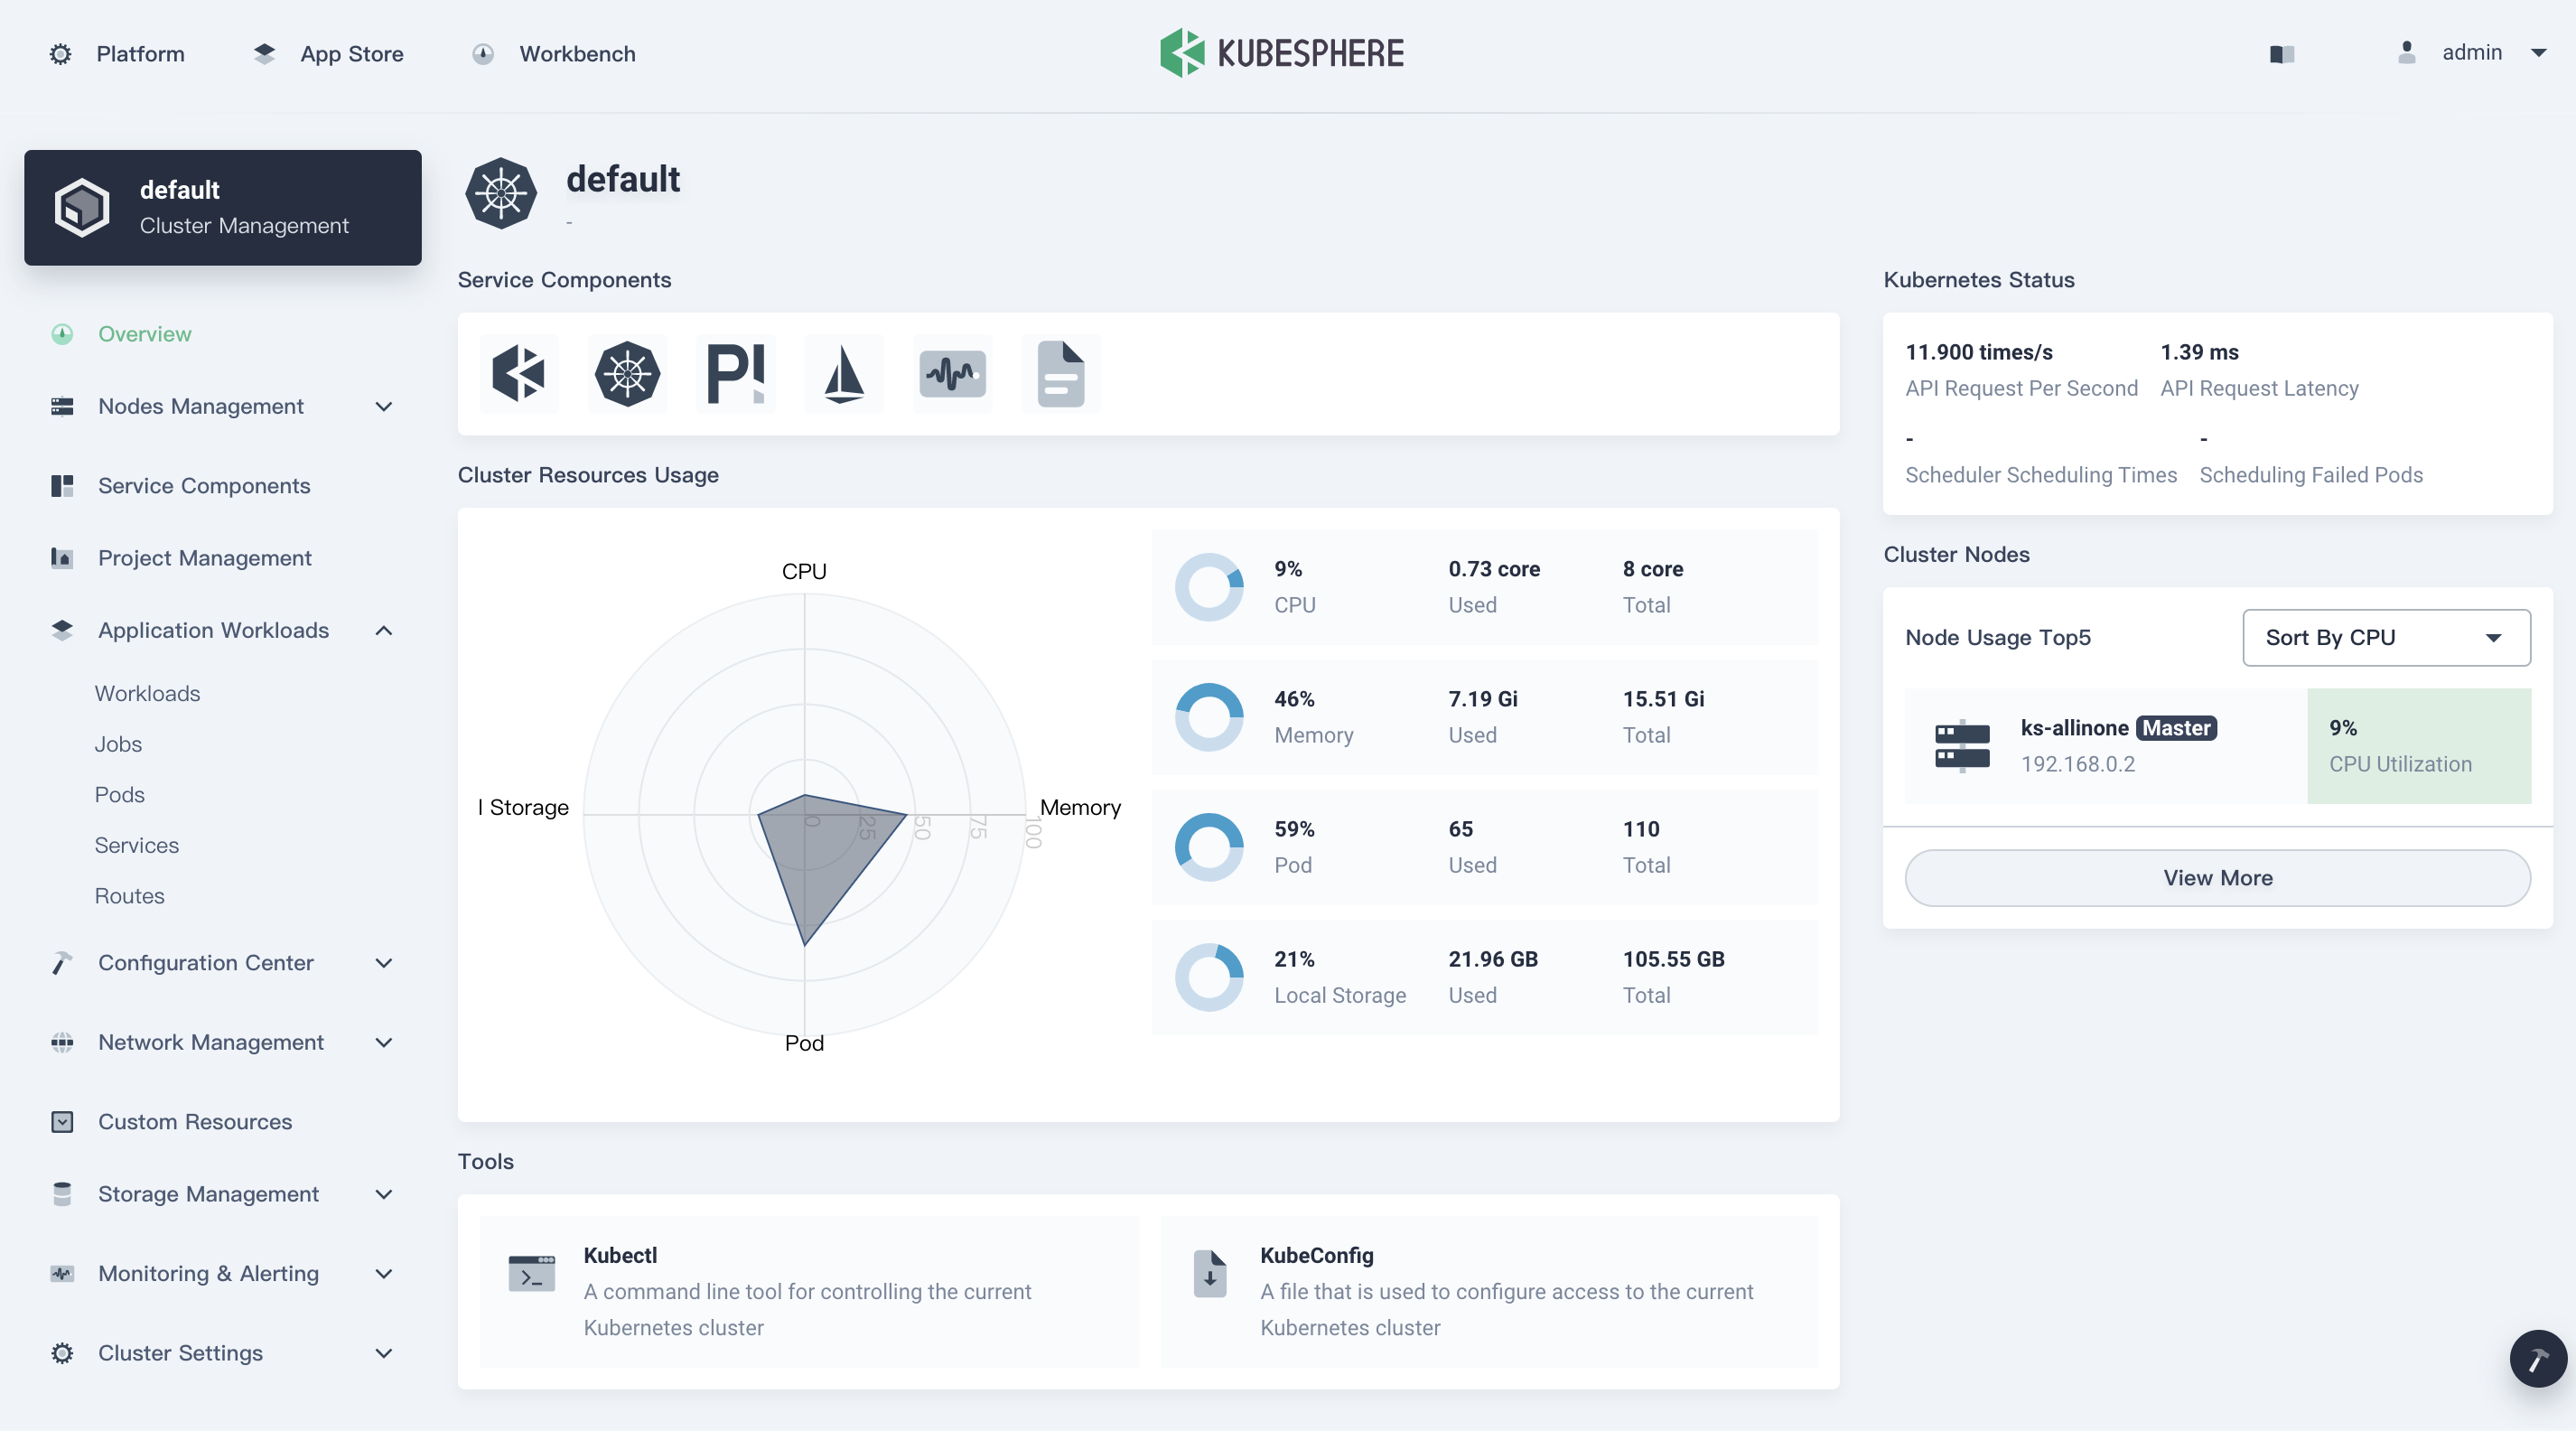This screenshot has width=2576, height=1431.
Task: Click the Network Management globe icon
Action: [x=62, y=1043]
